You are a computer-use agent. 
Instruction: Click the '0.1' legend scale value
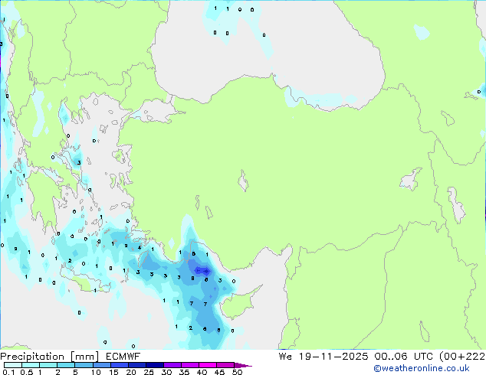(8, 372)
